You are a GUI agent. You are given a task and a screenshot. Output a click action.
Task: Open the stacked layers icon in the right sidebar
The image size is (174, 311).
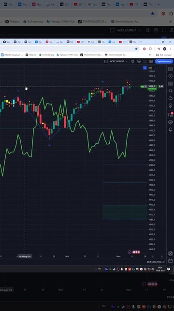(170, 91)
